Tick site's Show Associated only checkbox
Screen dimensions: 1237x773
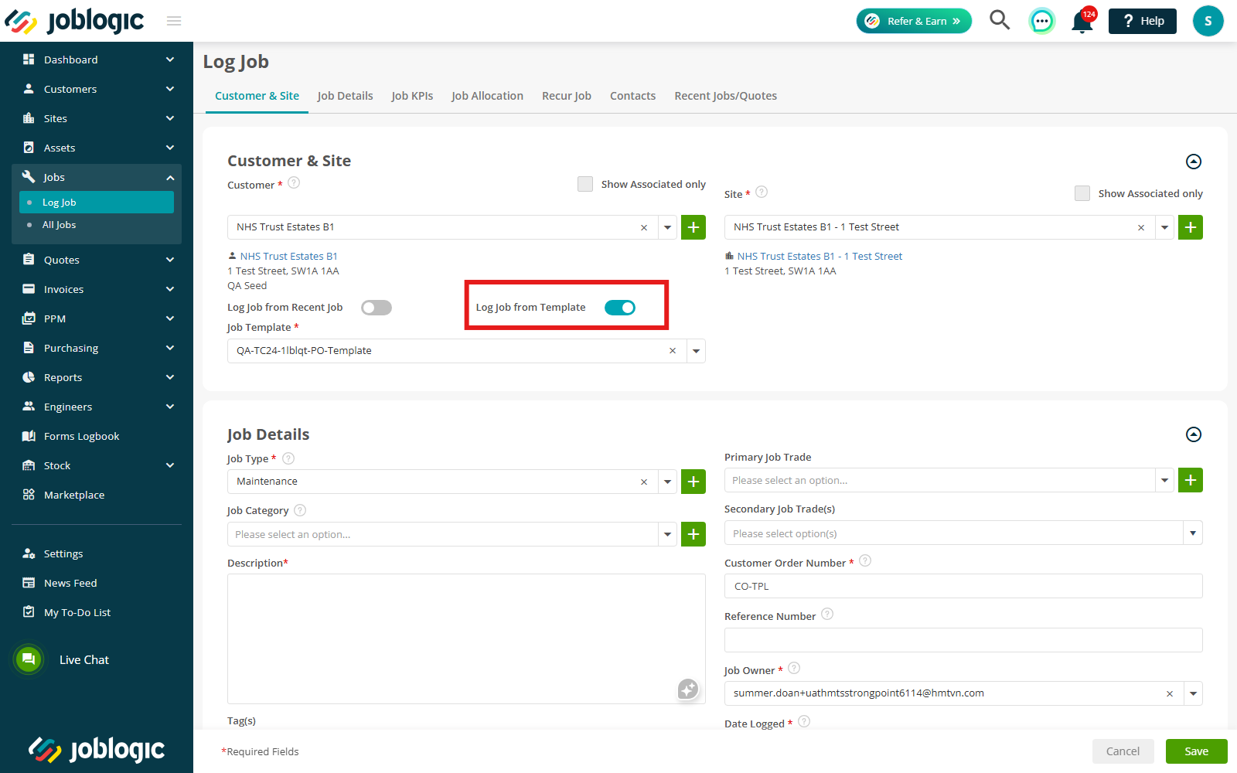pyautogui.click(x=1082, y=193)
